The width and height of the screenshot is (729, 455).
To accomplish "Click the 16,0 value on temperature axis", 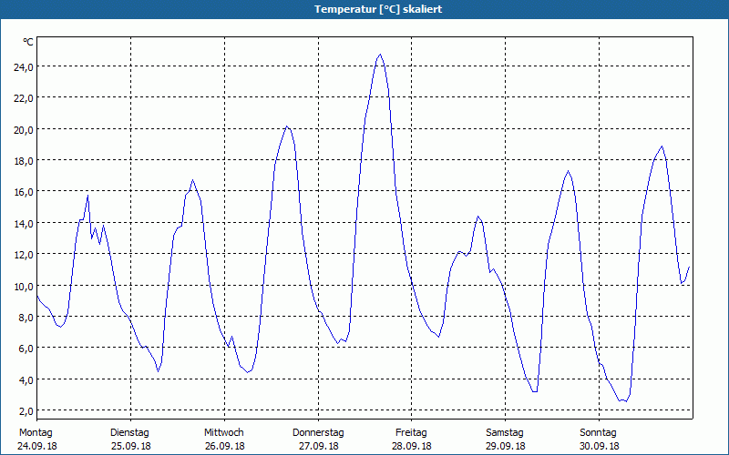I will tap(24, 192).
